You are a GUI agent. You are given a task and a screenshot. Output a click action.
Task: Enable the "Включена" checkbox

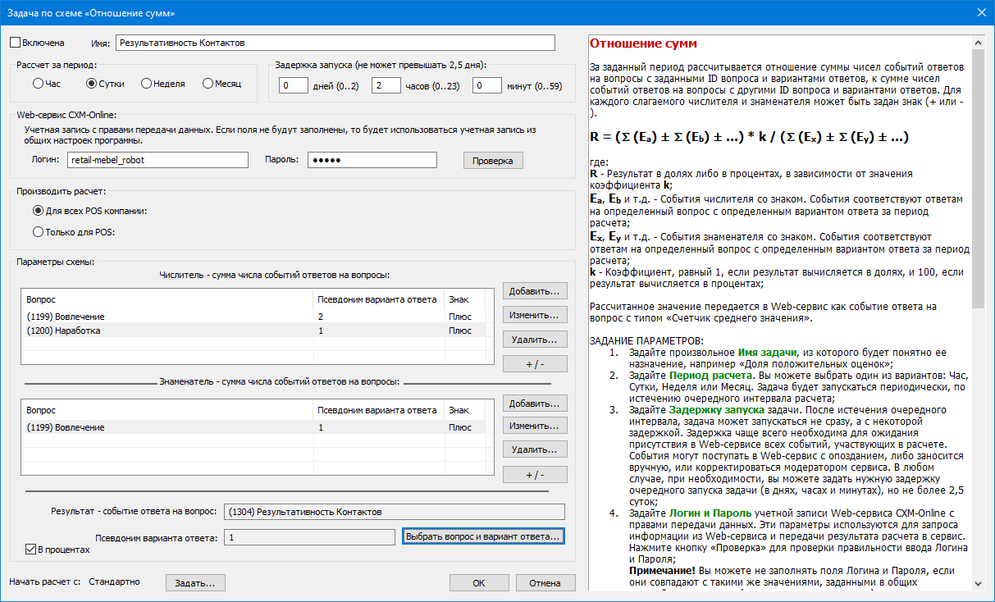16,42
